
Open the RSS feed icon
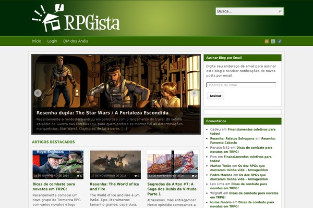point(267,41)
